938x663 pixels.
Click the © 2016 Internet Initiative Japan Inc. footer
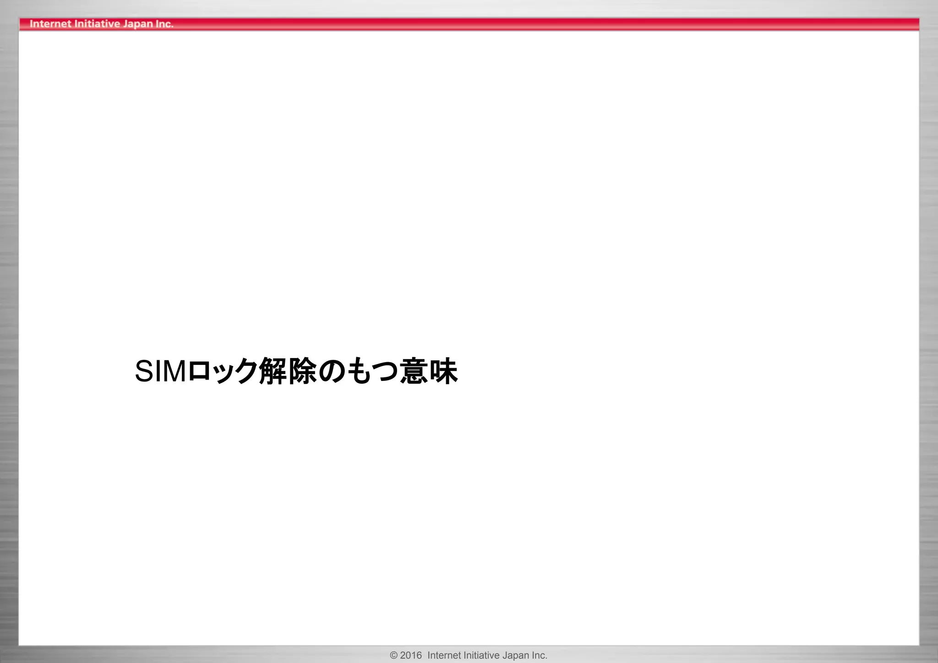(469, 655)
